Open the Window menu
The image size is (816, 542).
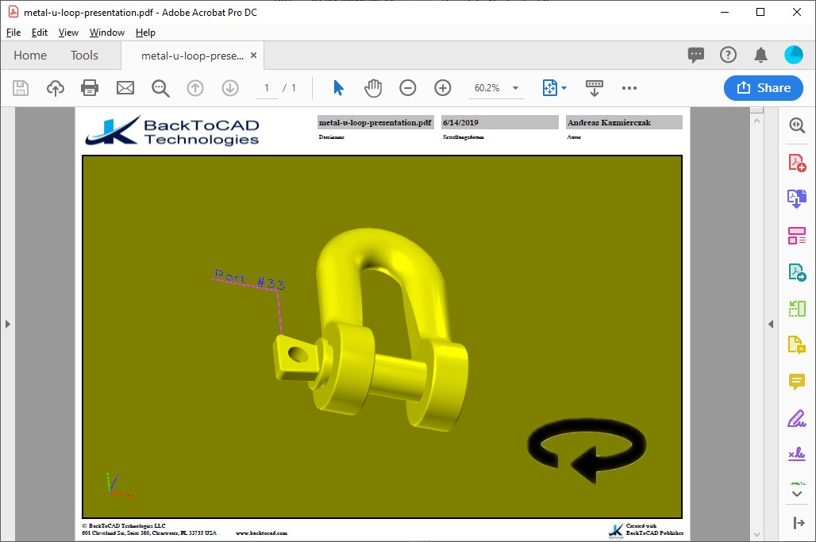(x=107, y=33)
